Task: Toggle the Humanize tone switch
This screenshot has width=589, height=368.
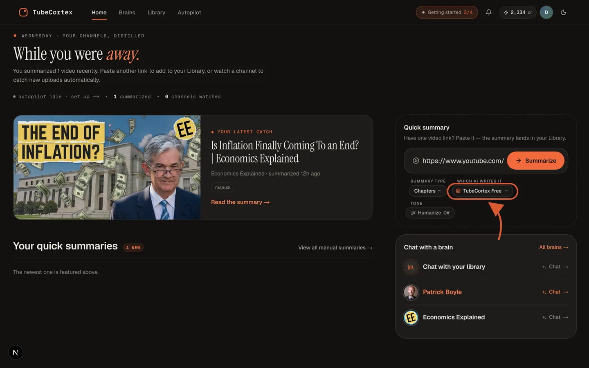Action: coord(430,213)
